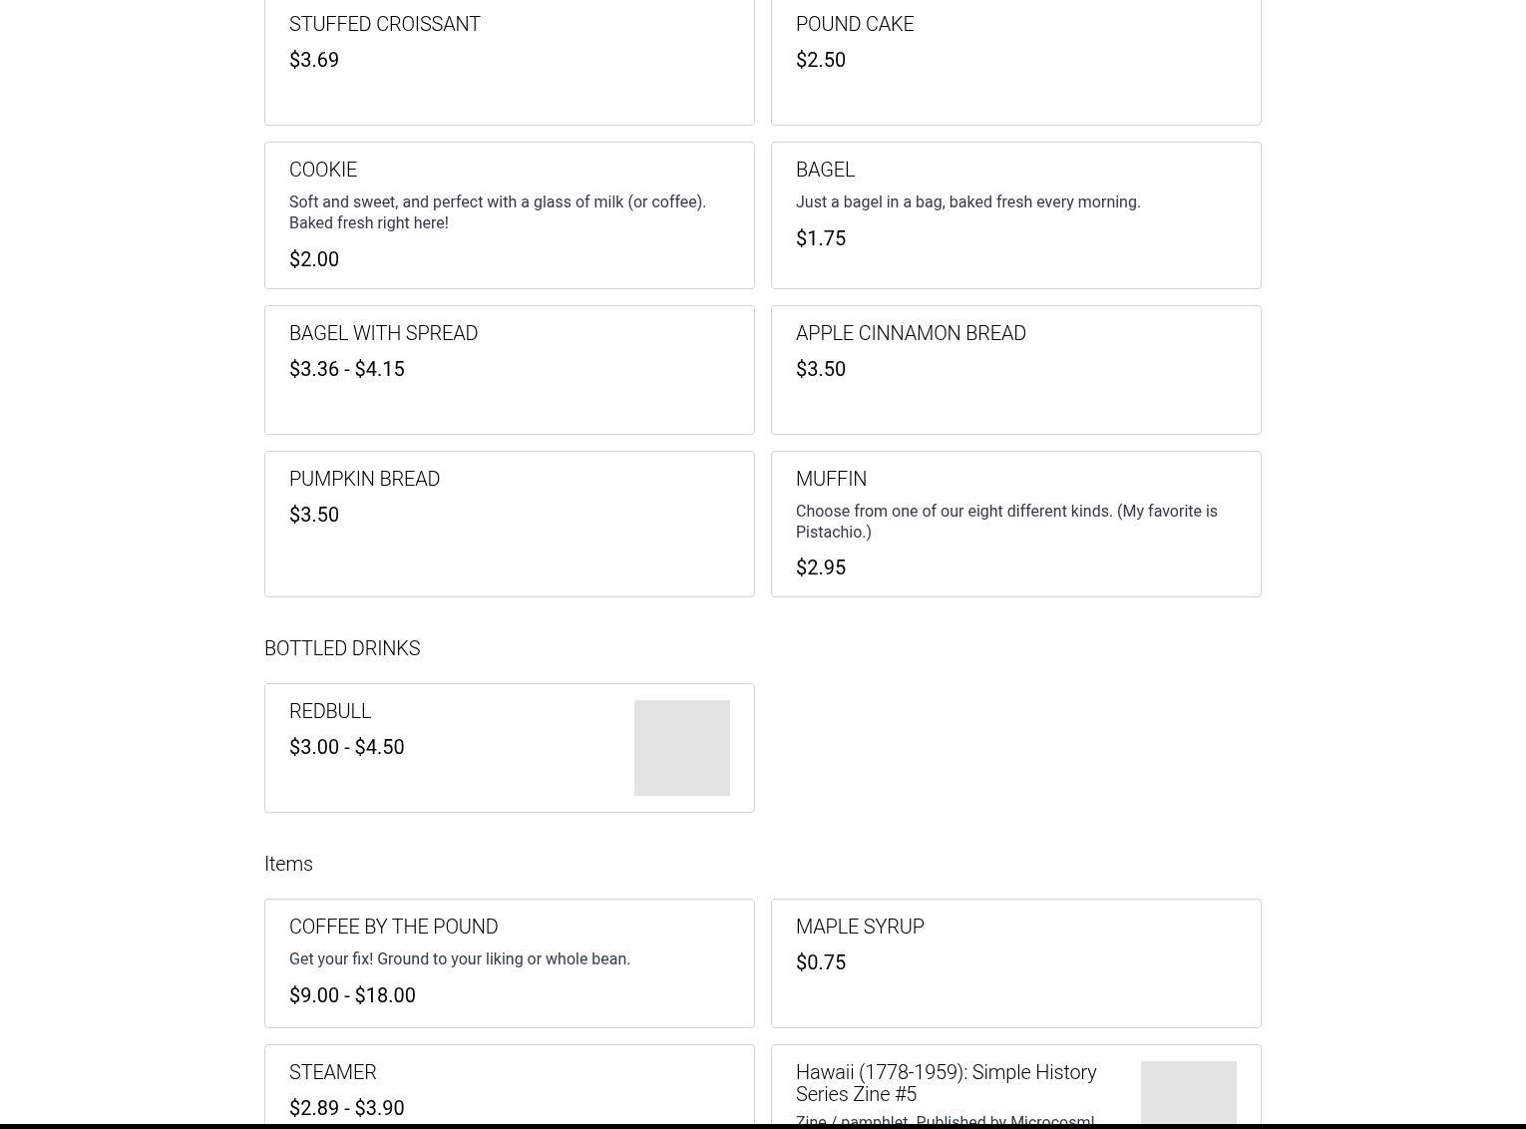Open Apple Cinnamon Bread item
Viewport: 1526px width, 1129px height.
(1015, 370)
